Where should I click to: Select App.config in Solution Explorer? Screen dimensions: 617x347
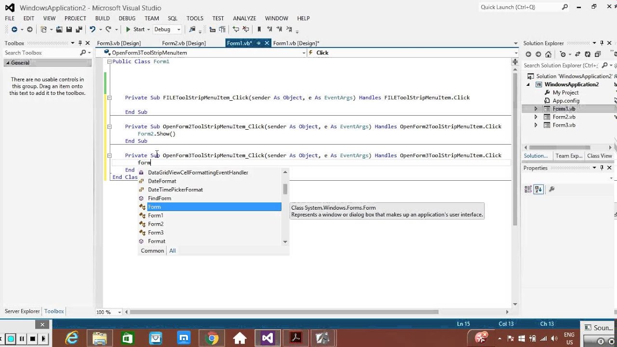(x=566, y=101)
